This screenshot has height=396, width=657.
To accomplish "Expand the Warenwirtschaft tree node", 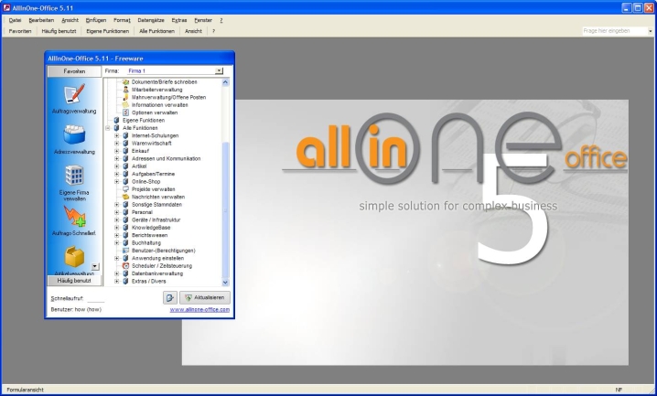I will point(116,143).
